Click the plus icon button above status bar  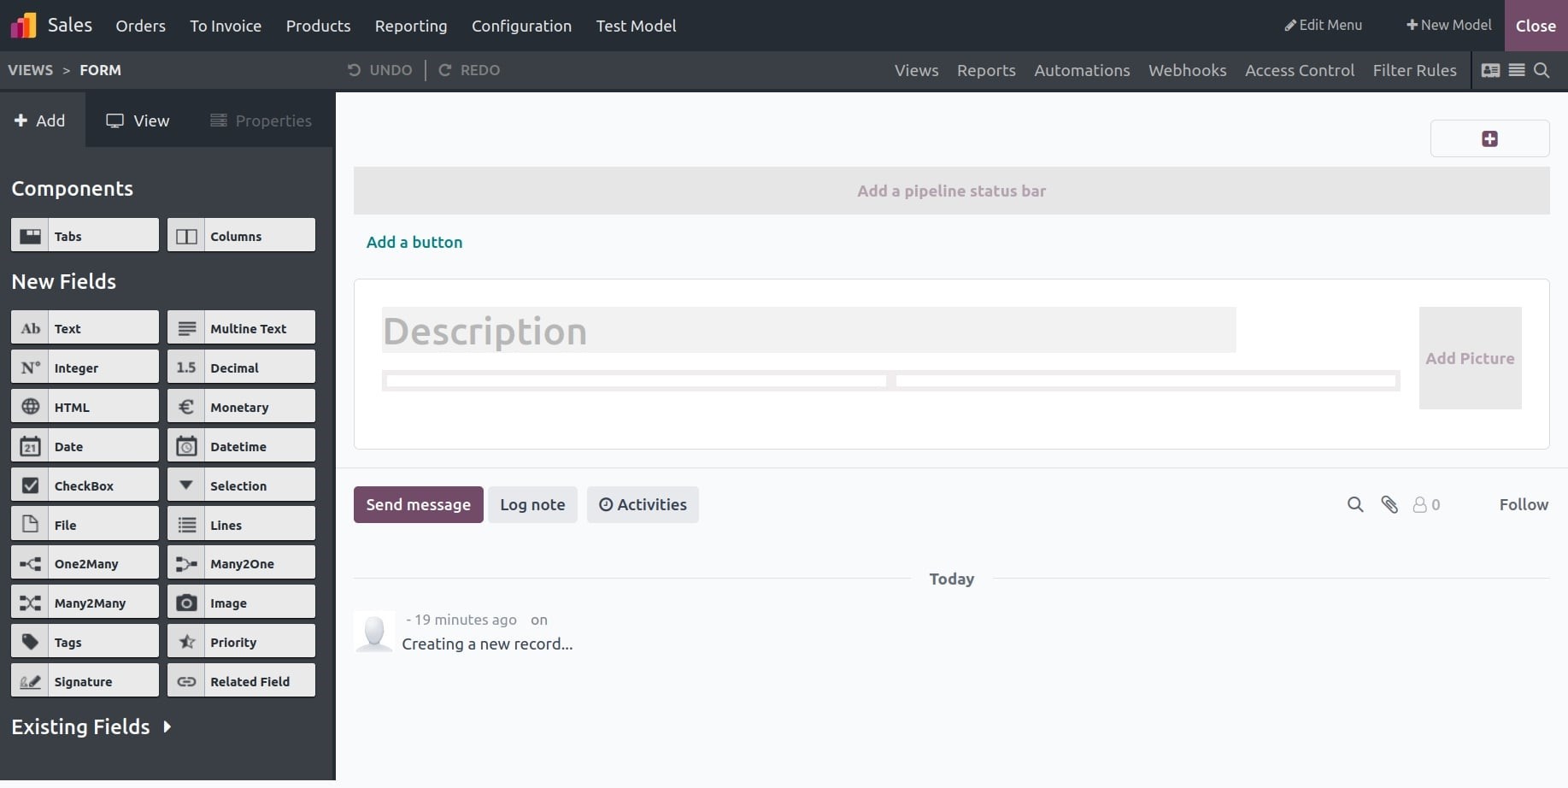click(x=1489, y=138)
